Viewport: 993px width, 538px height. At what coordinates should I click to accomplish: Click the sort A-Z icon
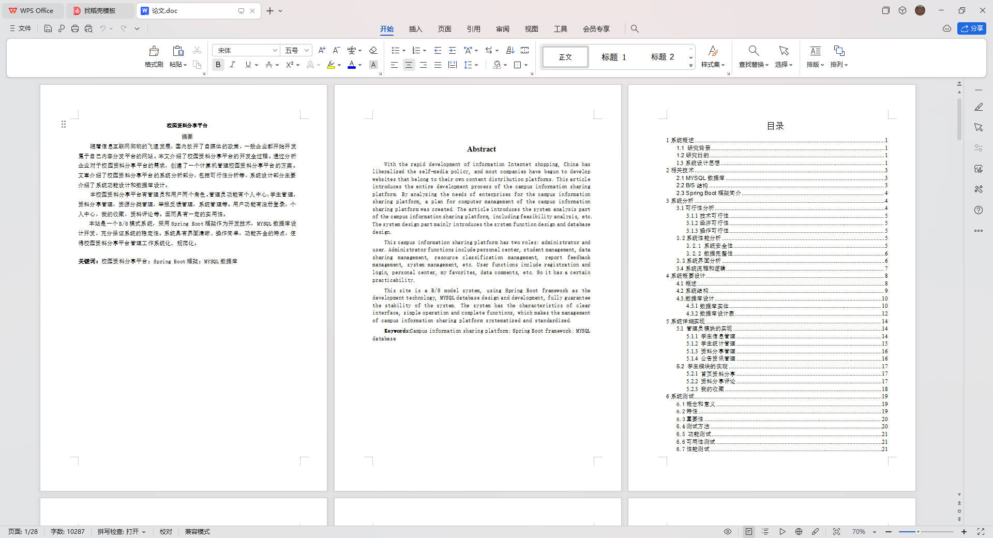[510, 50]
